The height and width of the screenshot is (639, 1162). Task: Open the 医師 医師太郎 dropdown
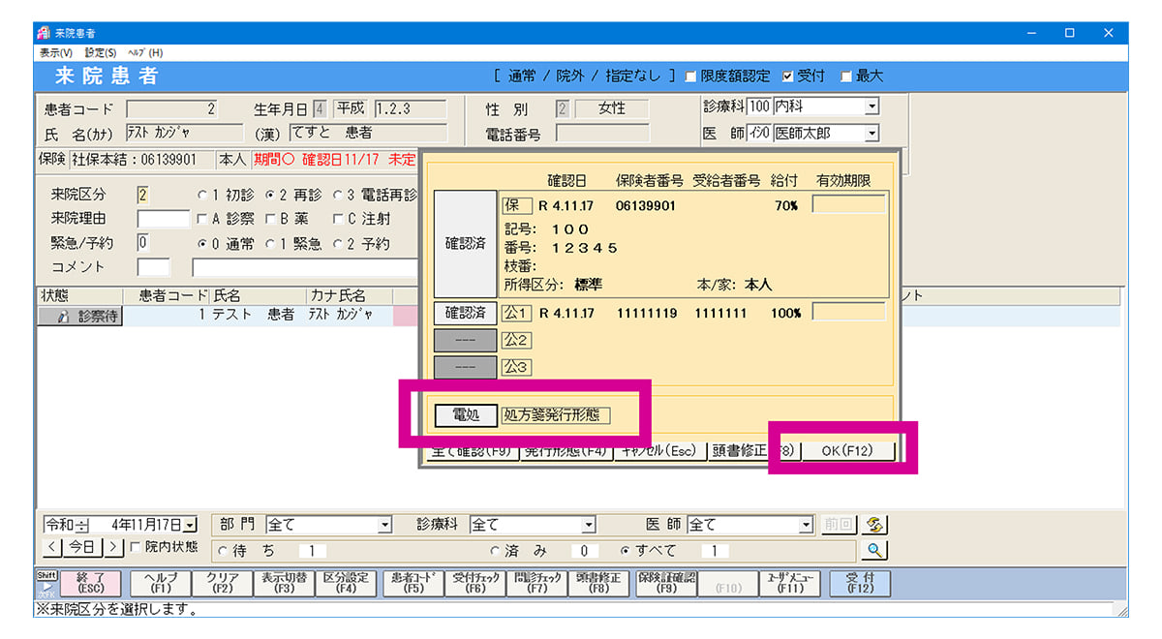coord(871,134)
